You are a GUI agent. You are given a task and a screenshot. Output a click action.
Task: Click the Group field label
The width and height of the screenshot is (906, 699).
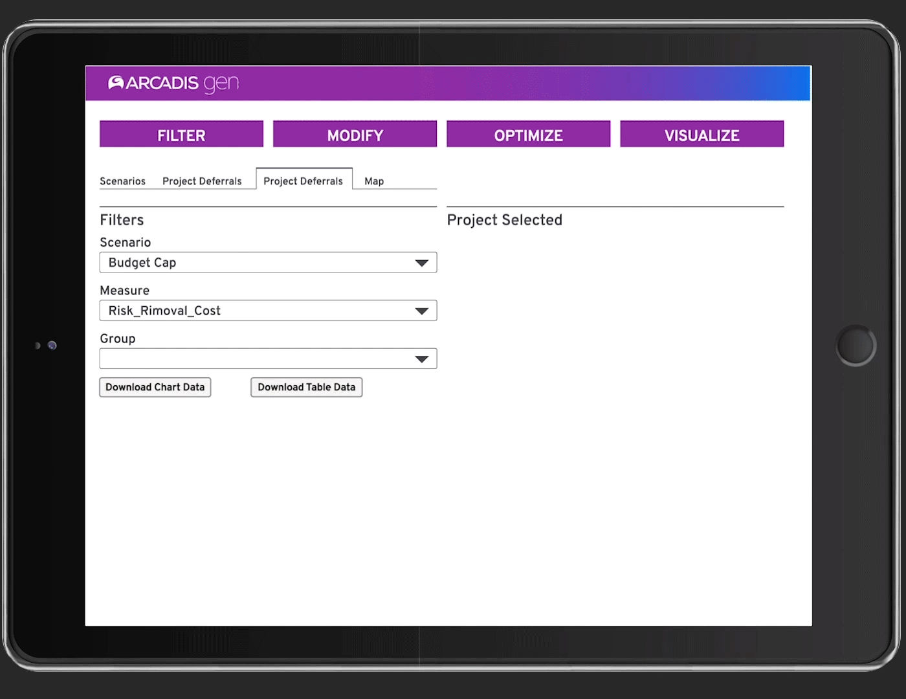(x=117, y=338)
